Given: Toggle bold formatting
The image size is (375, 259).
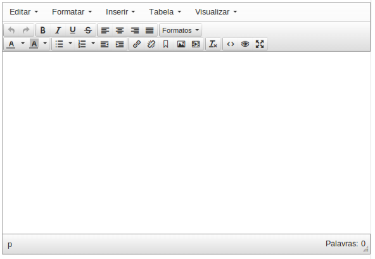Looking at the screenshot, I should [x=43, y=30].
